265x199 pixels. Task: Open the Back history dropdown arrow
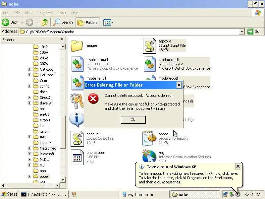(22, 22)
